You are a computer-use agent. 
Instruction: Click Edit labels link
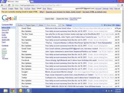pyautogui.click(x=5, y=58)
